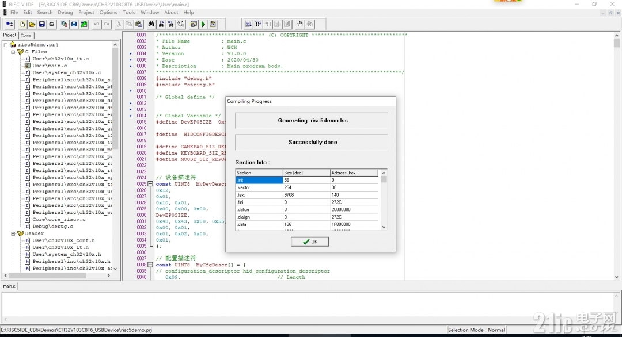Click OK in the Compiling Progress dialog
The width and height of the screenshot is (622, 337).
(x=310, y=242)
